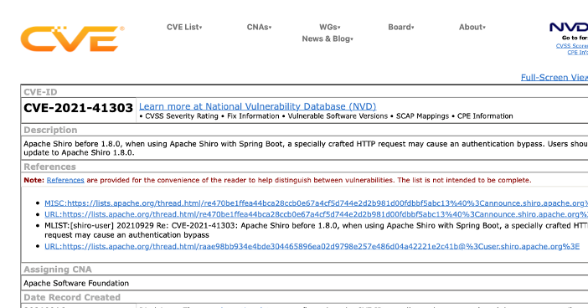Click the CPE Info link under NVD
This screenshot has height=308, width=588.
577,53
